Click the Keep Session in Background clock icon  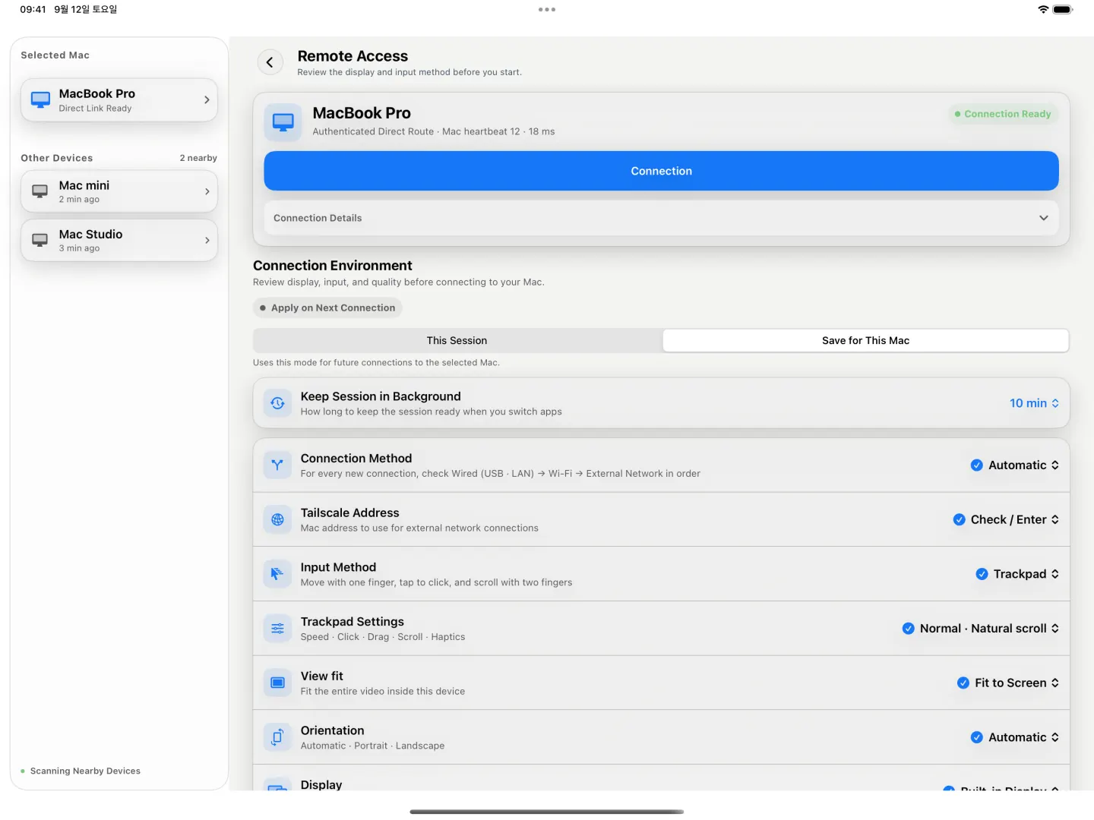pyautogui.click(x=277, y=403)
